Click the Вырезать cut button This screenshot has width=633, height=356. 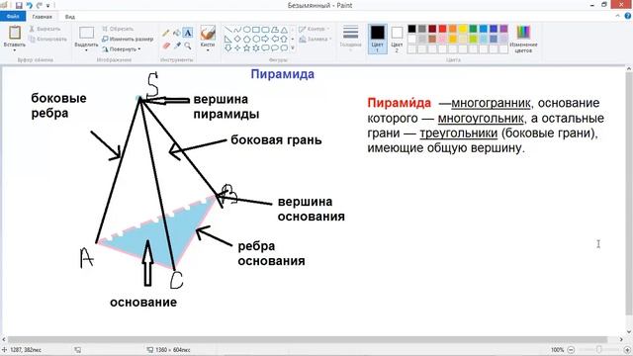[45, 29]
